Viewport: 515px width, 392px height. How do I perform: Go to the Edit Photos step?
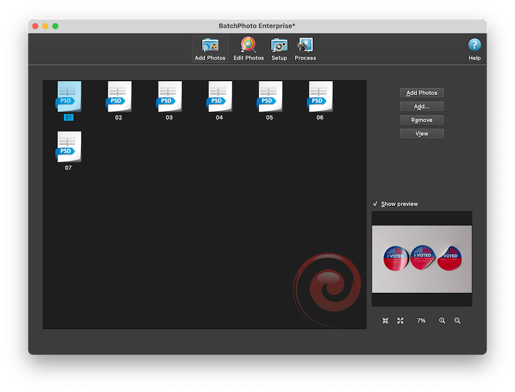pos(248,50)
